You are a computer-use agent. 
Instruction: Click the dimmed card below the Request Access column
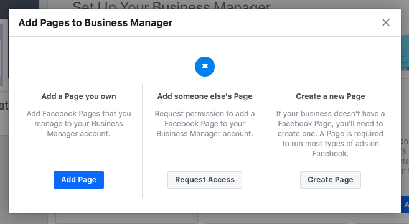(276, 218)
